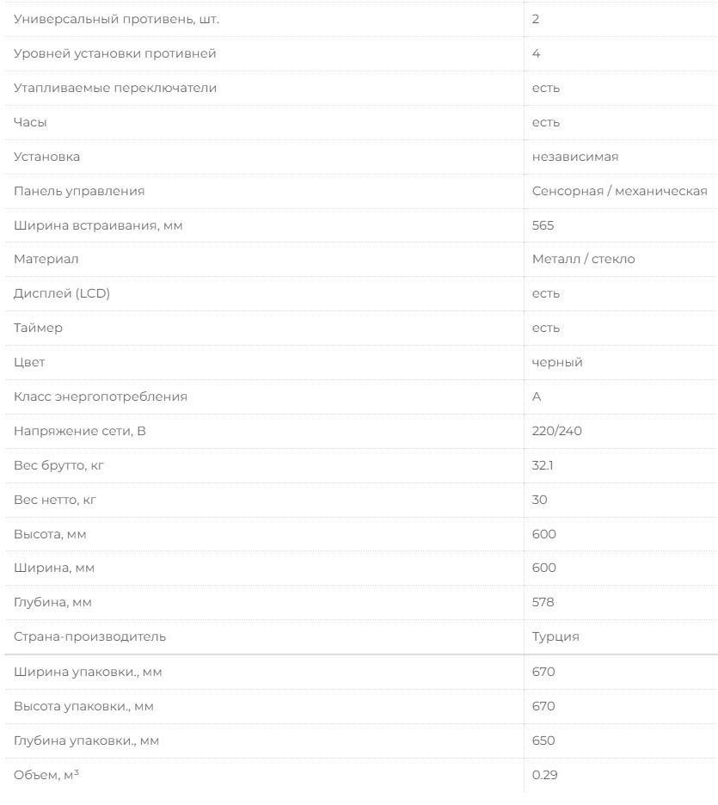Viewport: 718px width, 805px height.
Task: Click the 'независимая' installation value
Action: click(x=575, y=157)
